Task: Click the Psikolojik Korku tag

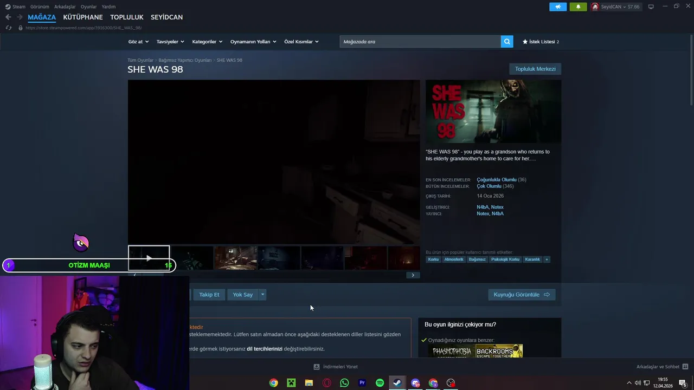Action: [x=505, y=259]
